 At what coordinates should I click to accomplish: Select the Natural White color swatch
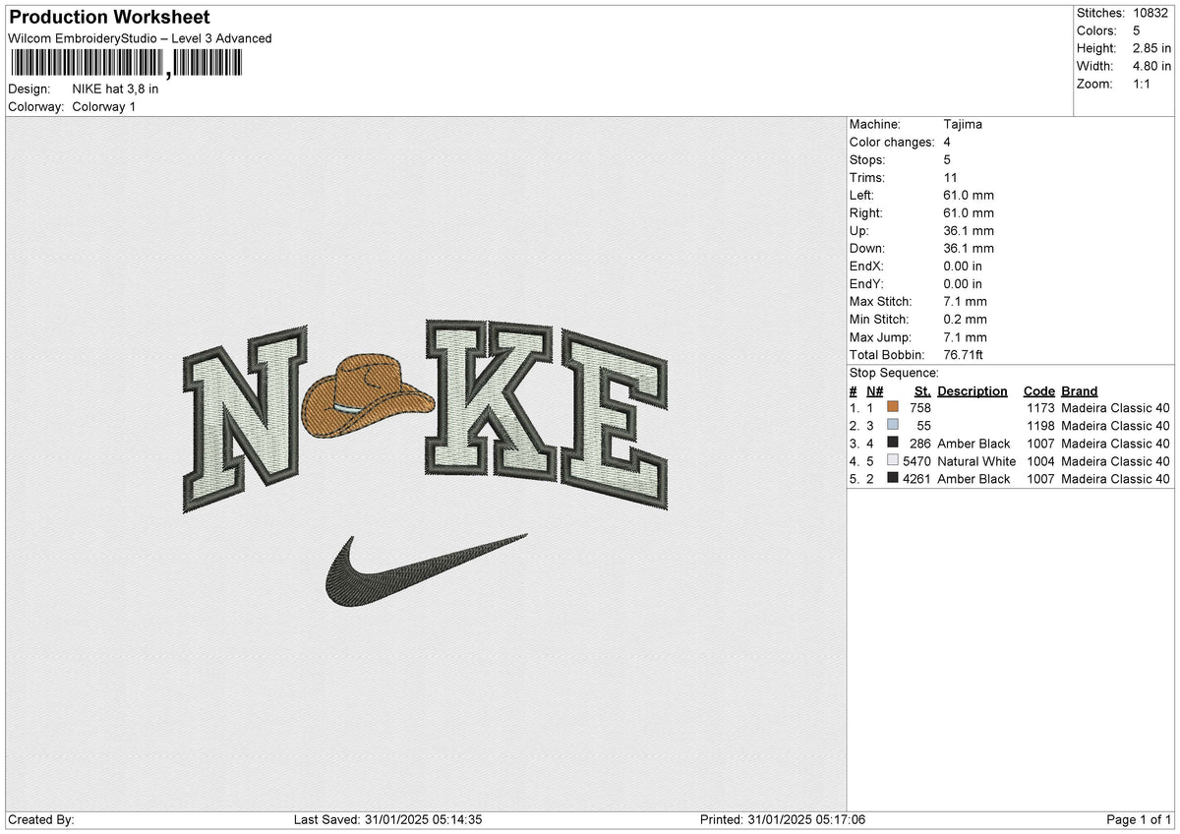click(893, 461)
